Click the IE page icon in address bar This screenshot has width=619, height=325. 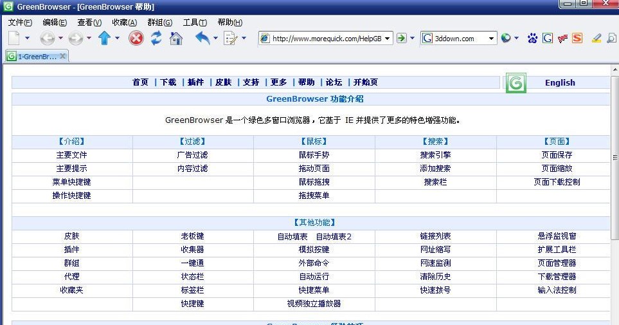tap(265, 39)
